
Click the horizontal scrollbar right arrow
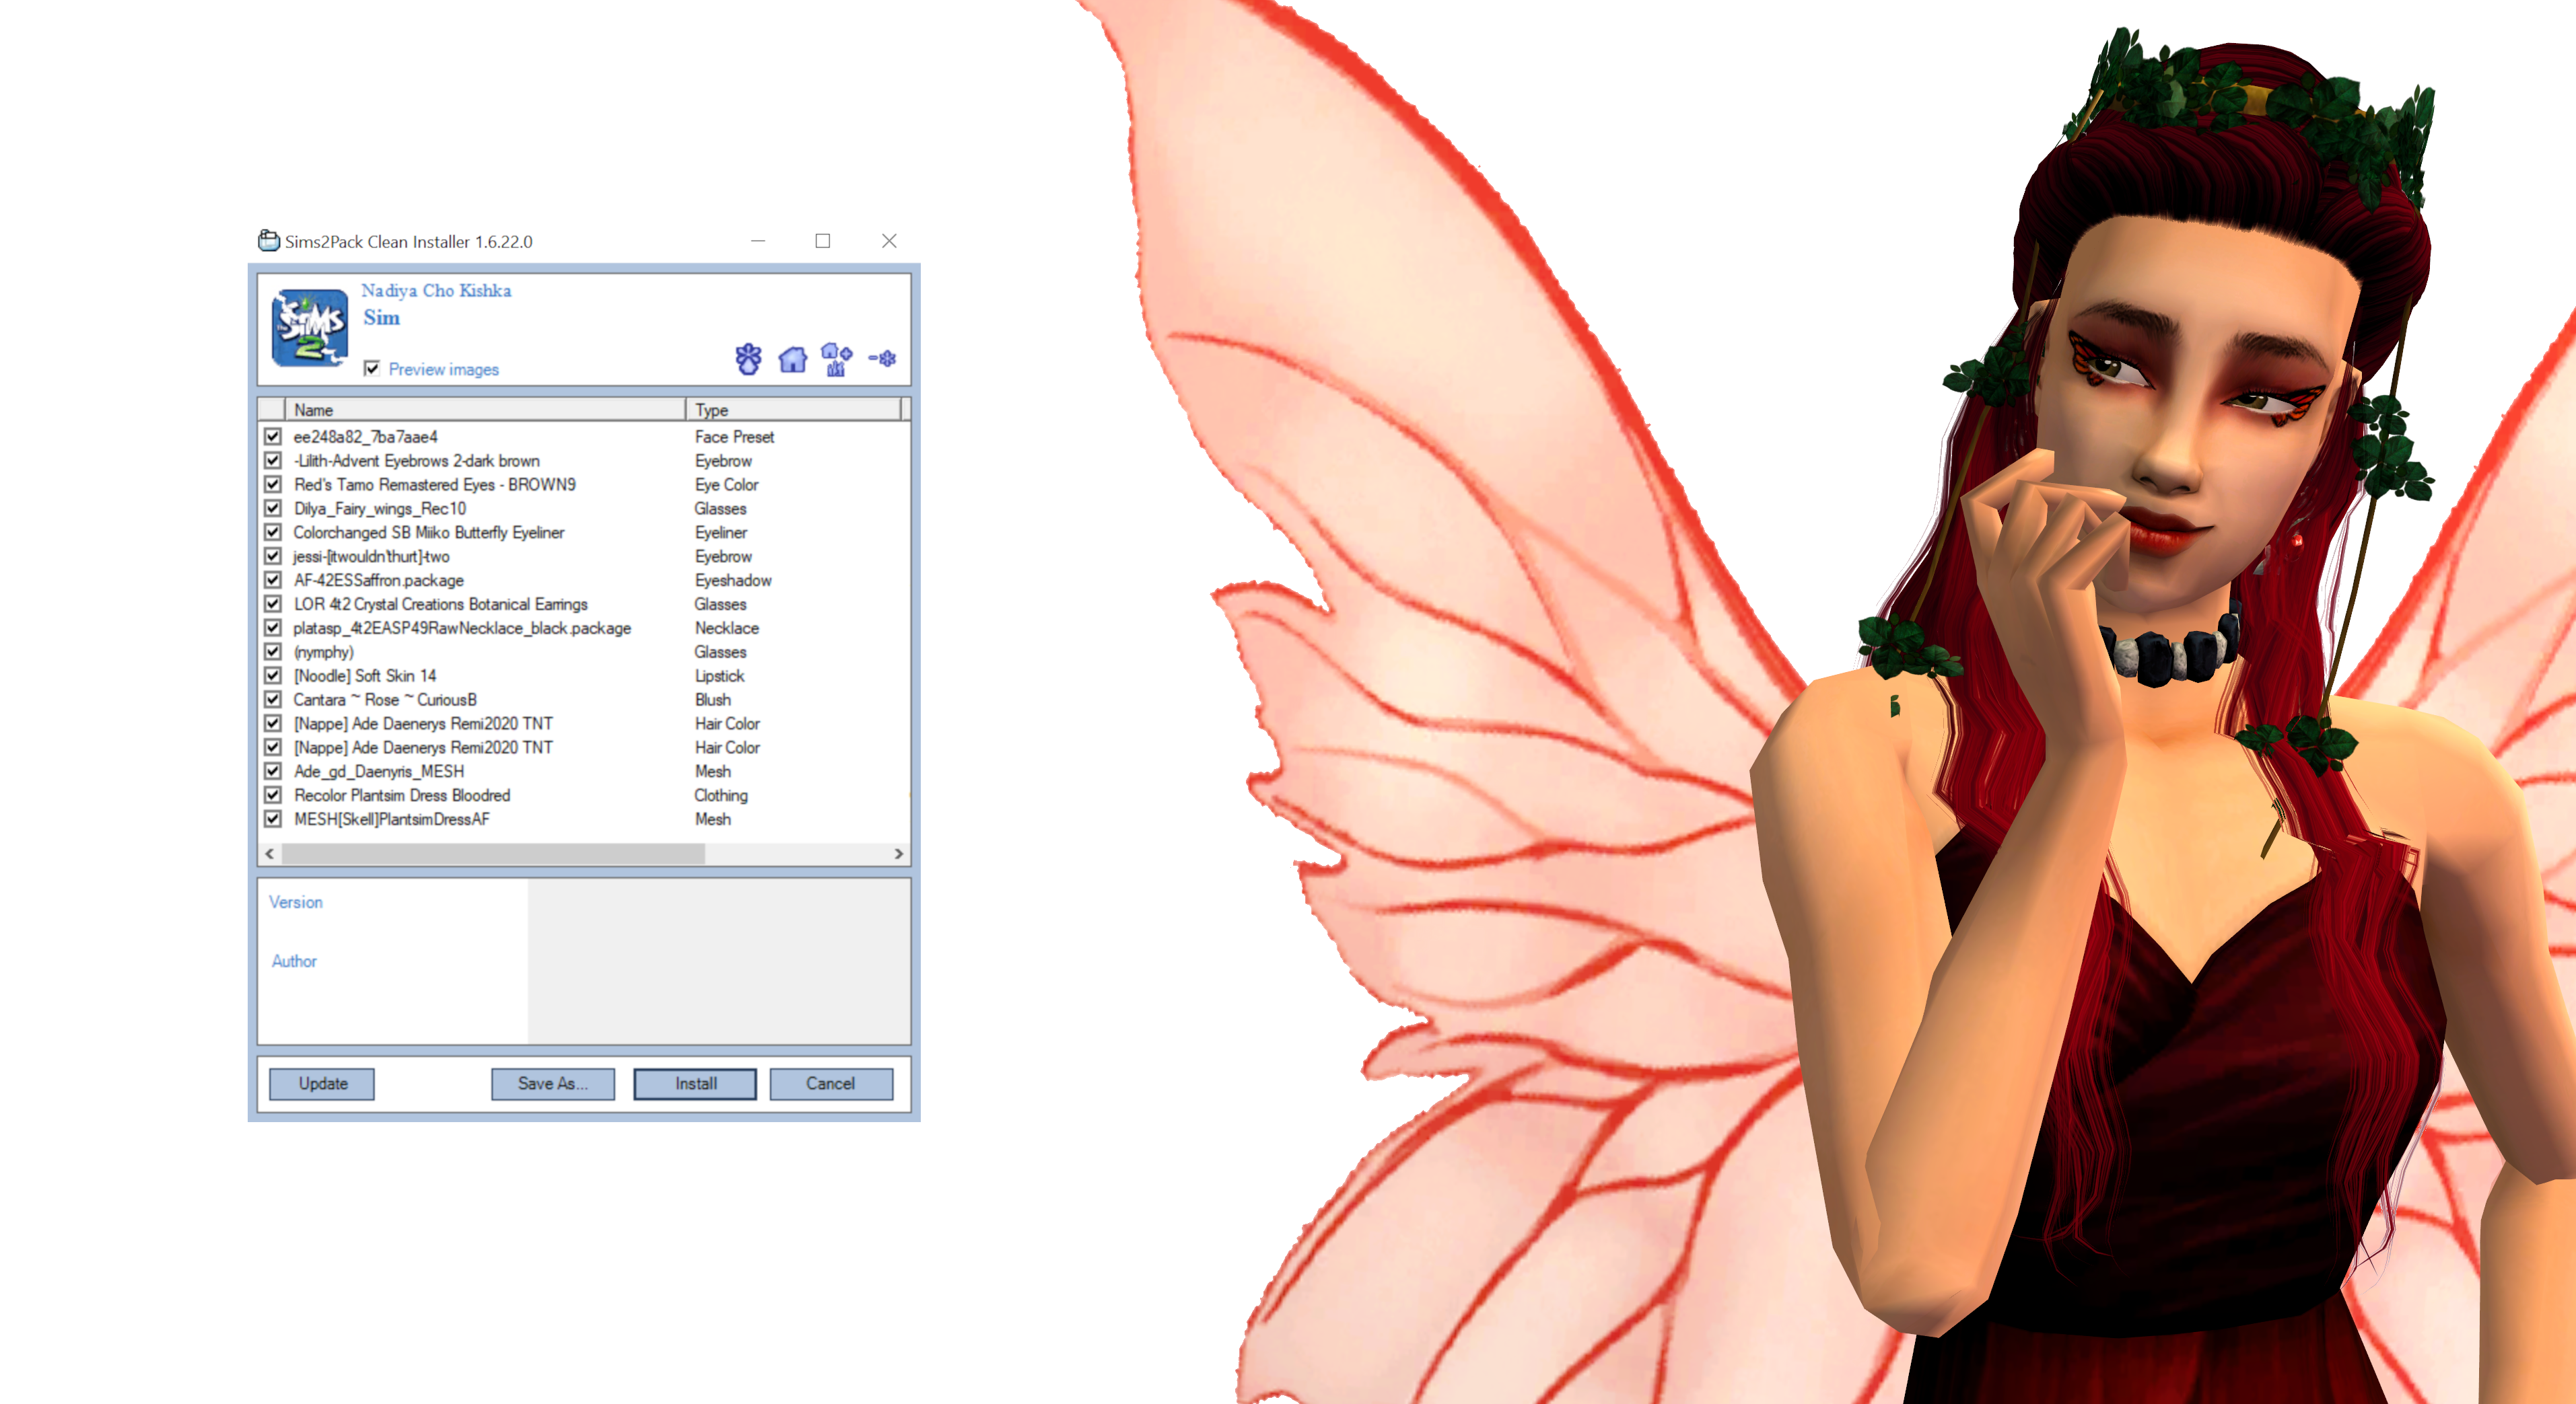898,854
